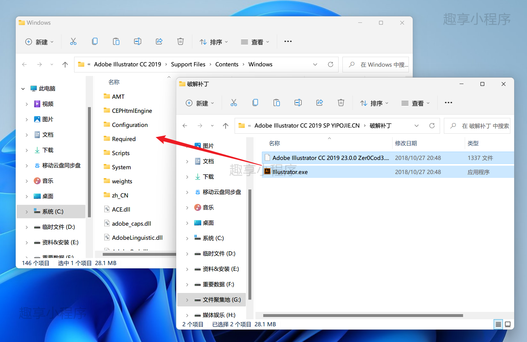The width and height of the screenshot is (527, 342).
Task: Refresh the Windows folder view
Action: (x=331, y=64)
